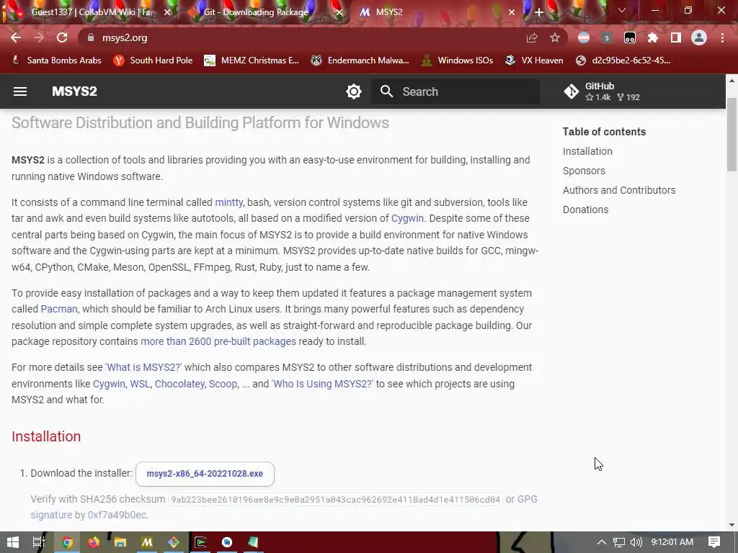Click scrollbar down arrow
The image size is (738, 553).
(x=732, y=525)
